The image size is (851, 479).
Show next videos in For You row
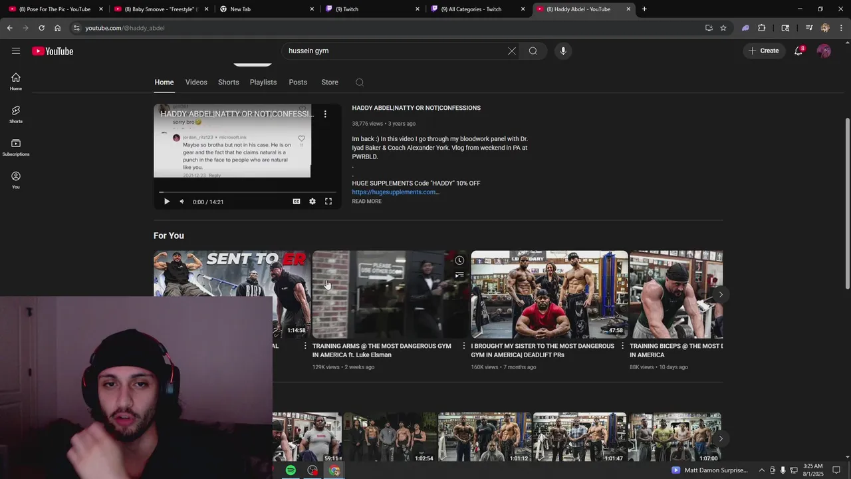pos(721,294)
